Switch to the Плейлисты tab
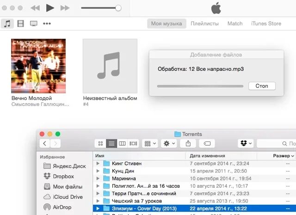The height and width of the screenshot is (215, 296). (x=204, y=24)
